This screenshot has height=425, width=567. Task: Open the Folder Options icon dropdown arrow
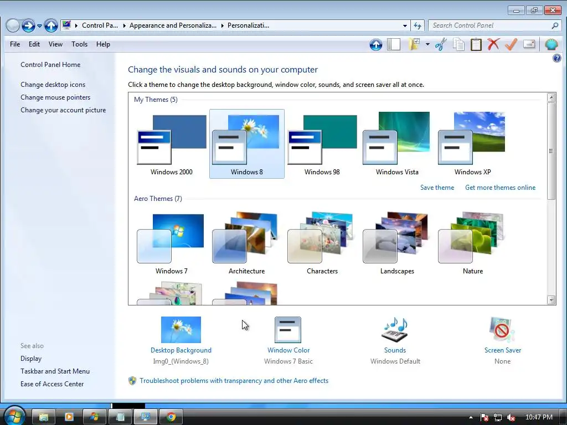coord(427,44)
